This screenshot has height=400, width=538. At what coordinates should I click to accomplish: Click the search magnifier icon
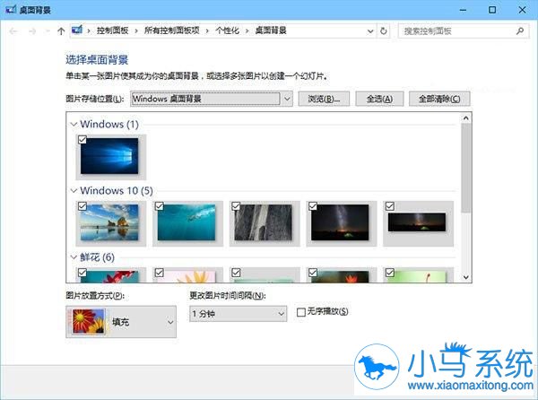[x=520, y=31]
